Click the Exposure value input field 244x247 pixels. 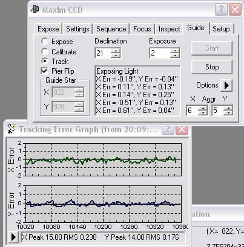(160, 53)
